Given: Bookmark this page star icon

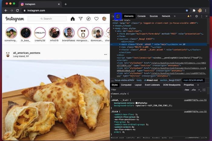Looking at the screenshot, I should click(187, 11).
